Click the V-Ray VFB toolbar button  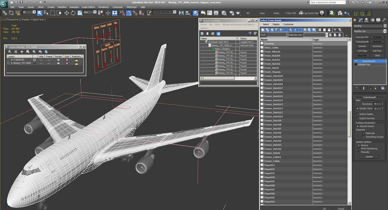pyautogui.click(x=290, y=13)
